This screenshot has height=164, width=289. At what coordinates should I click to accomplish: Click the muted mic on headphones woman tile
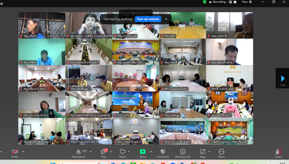[68, 36]
